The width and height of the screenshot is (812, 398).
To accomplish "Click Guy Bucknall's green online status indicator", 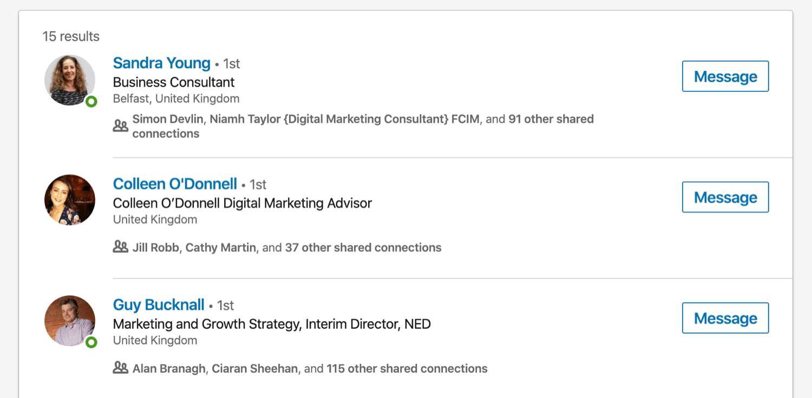I will (x=92, y=342).
